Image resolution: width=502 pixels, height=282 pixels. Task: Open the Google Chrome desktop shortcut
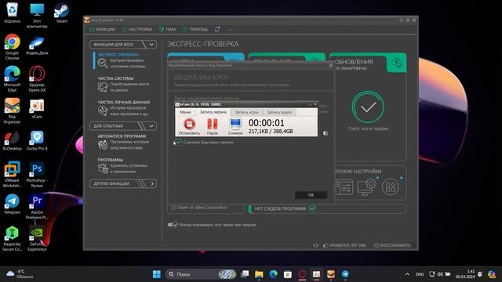(13, 47)
